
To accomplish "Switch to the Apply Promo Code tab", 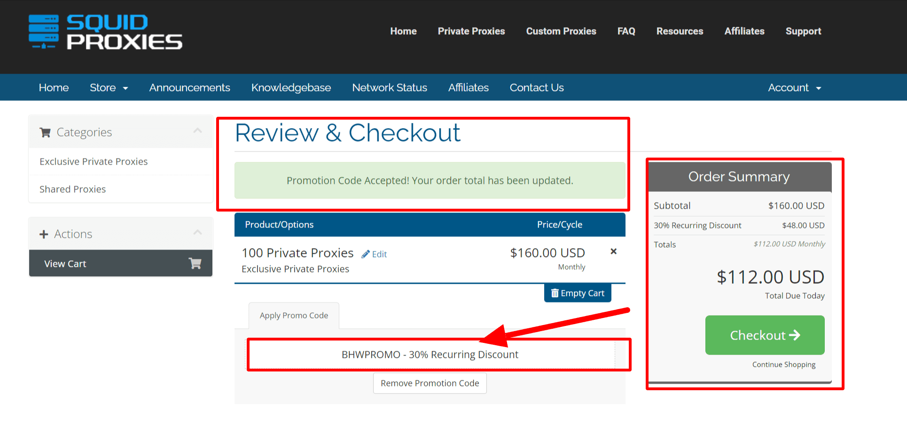I will [293, 315].
